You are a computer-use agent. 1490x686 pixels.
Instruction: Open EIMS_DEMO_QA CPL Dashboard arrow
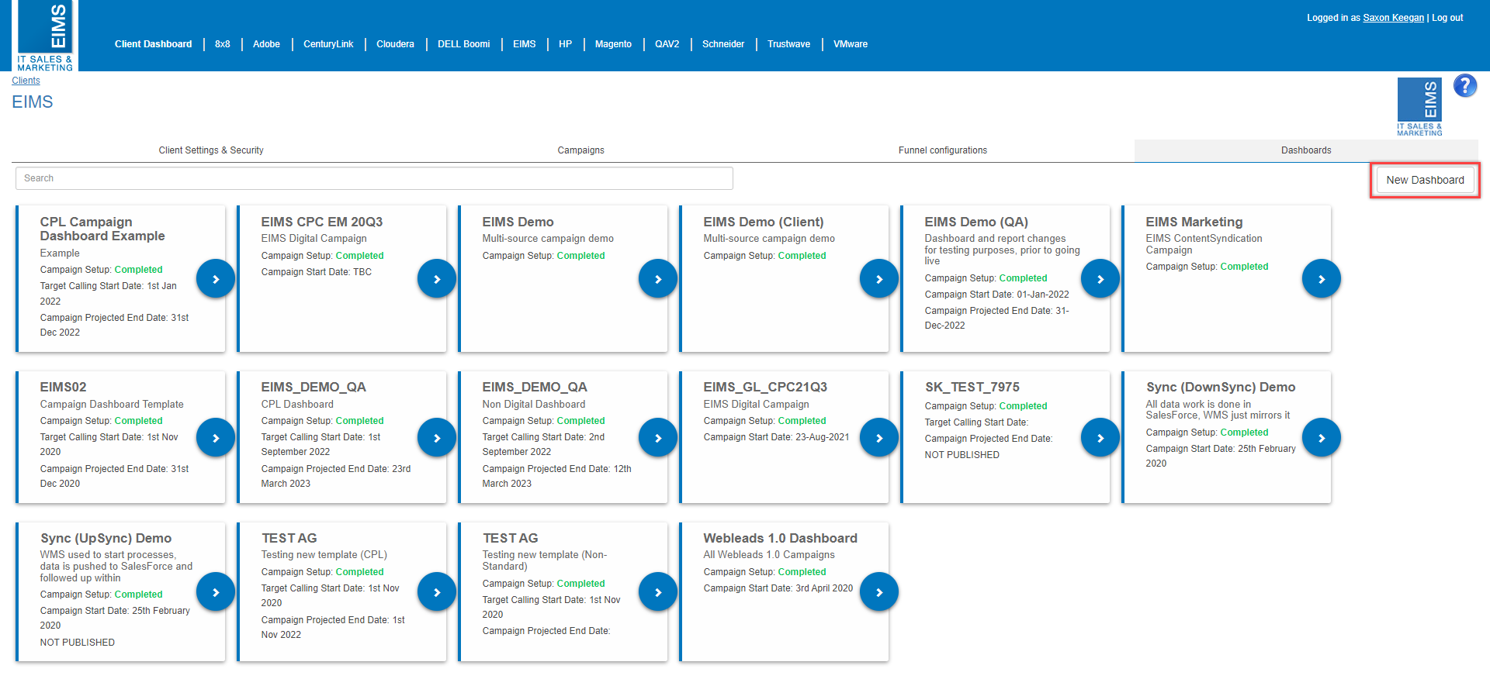tap(437, 438)
